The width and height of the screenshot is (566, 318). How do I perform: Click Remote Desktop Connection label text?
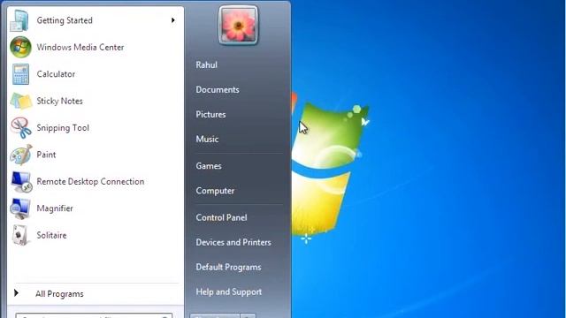[90, 182]
